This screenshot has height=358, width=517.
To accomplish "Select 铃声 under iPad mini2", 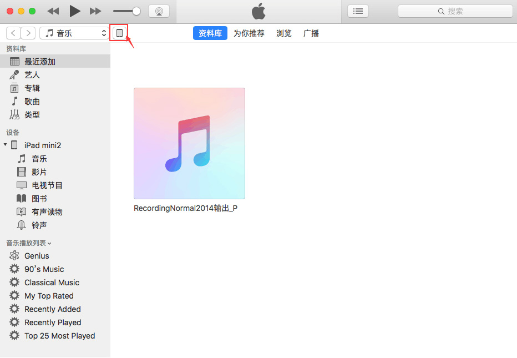I will pos(39,225).
